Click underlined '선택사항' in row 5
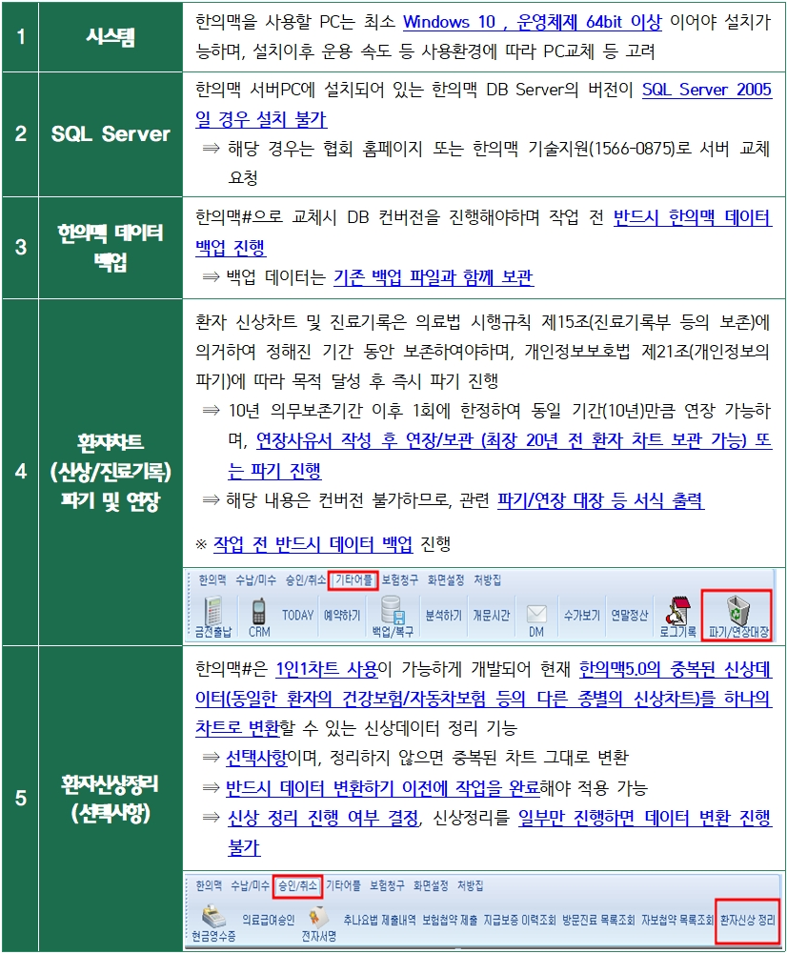The height and width of the screenshot is (954, 787). pyautogui.click(x=256, y=758)
